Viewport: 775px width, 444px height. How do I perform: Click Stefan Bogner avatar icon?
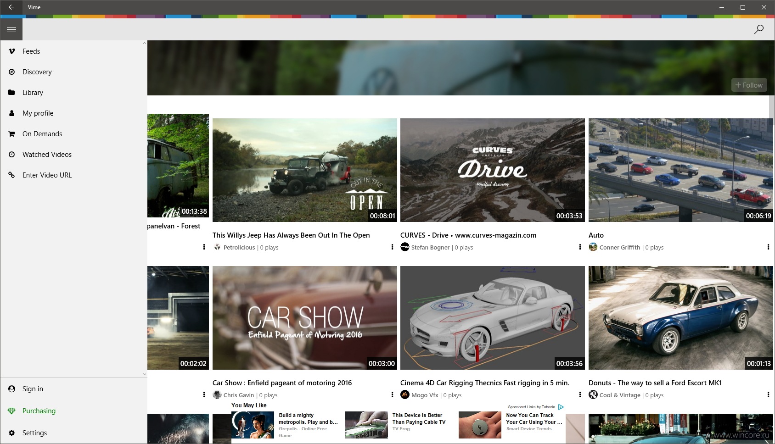405,247
